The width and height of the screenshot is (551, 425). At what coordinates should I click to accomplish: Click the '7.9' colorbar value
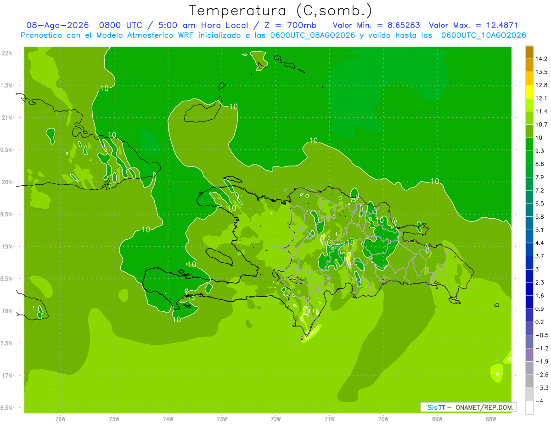coord(540,177)
